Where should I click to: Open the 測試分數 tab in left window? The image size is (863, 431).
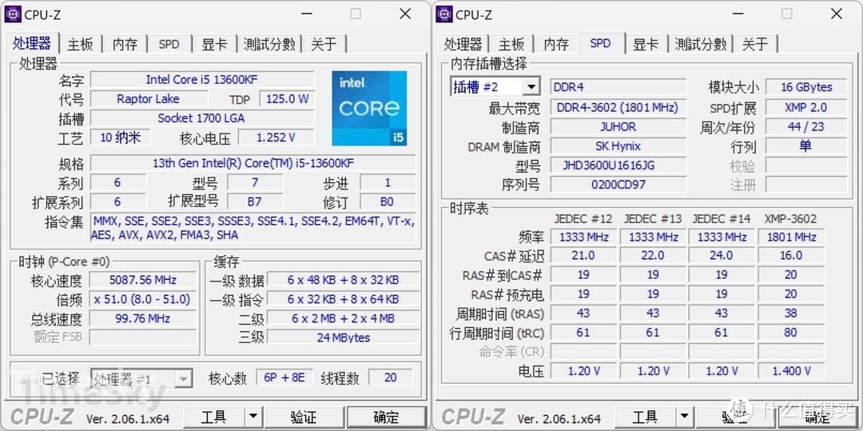coord(270,44)
